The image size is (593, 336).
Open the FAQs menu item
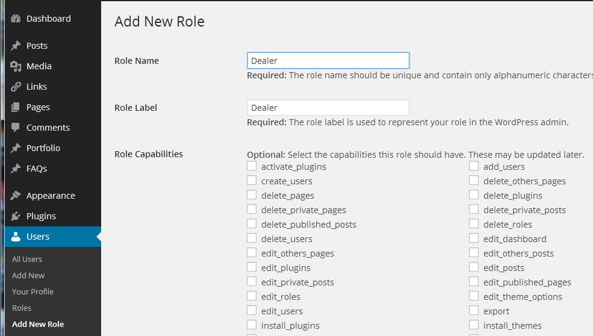coord(36,169)
